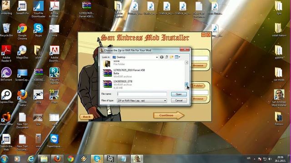Image resolution: width=291 pixels, height=163 pixels.
Task: Select the 2010 Ferrari 458 Italia archive
Action: 124,73
